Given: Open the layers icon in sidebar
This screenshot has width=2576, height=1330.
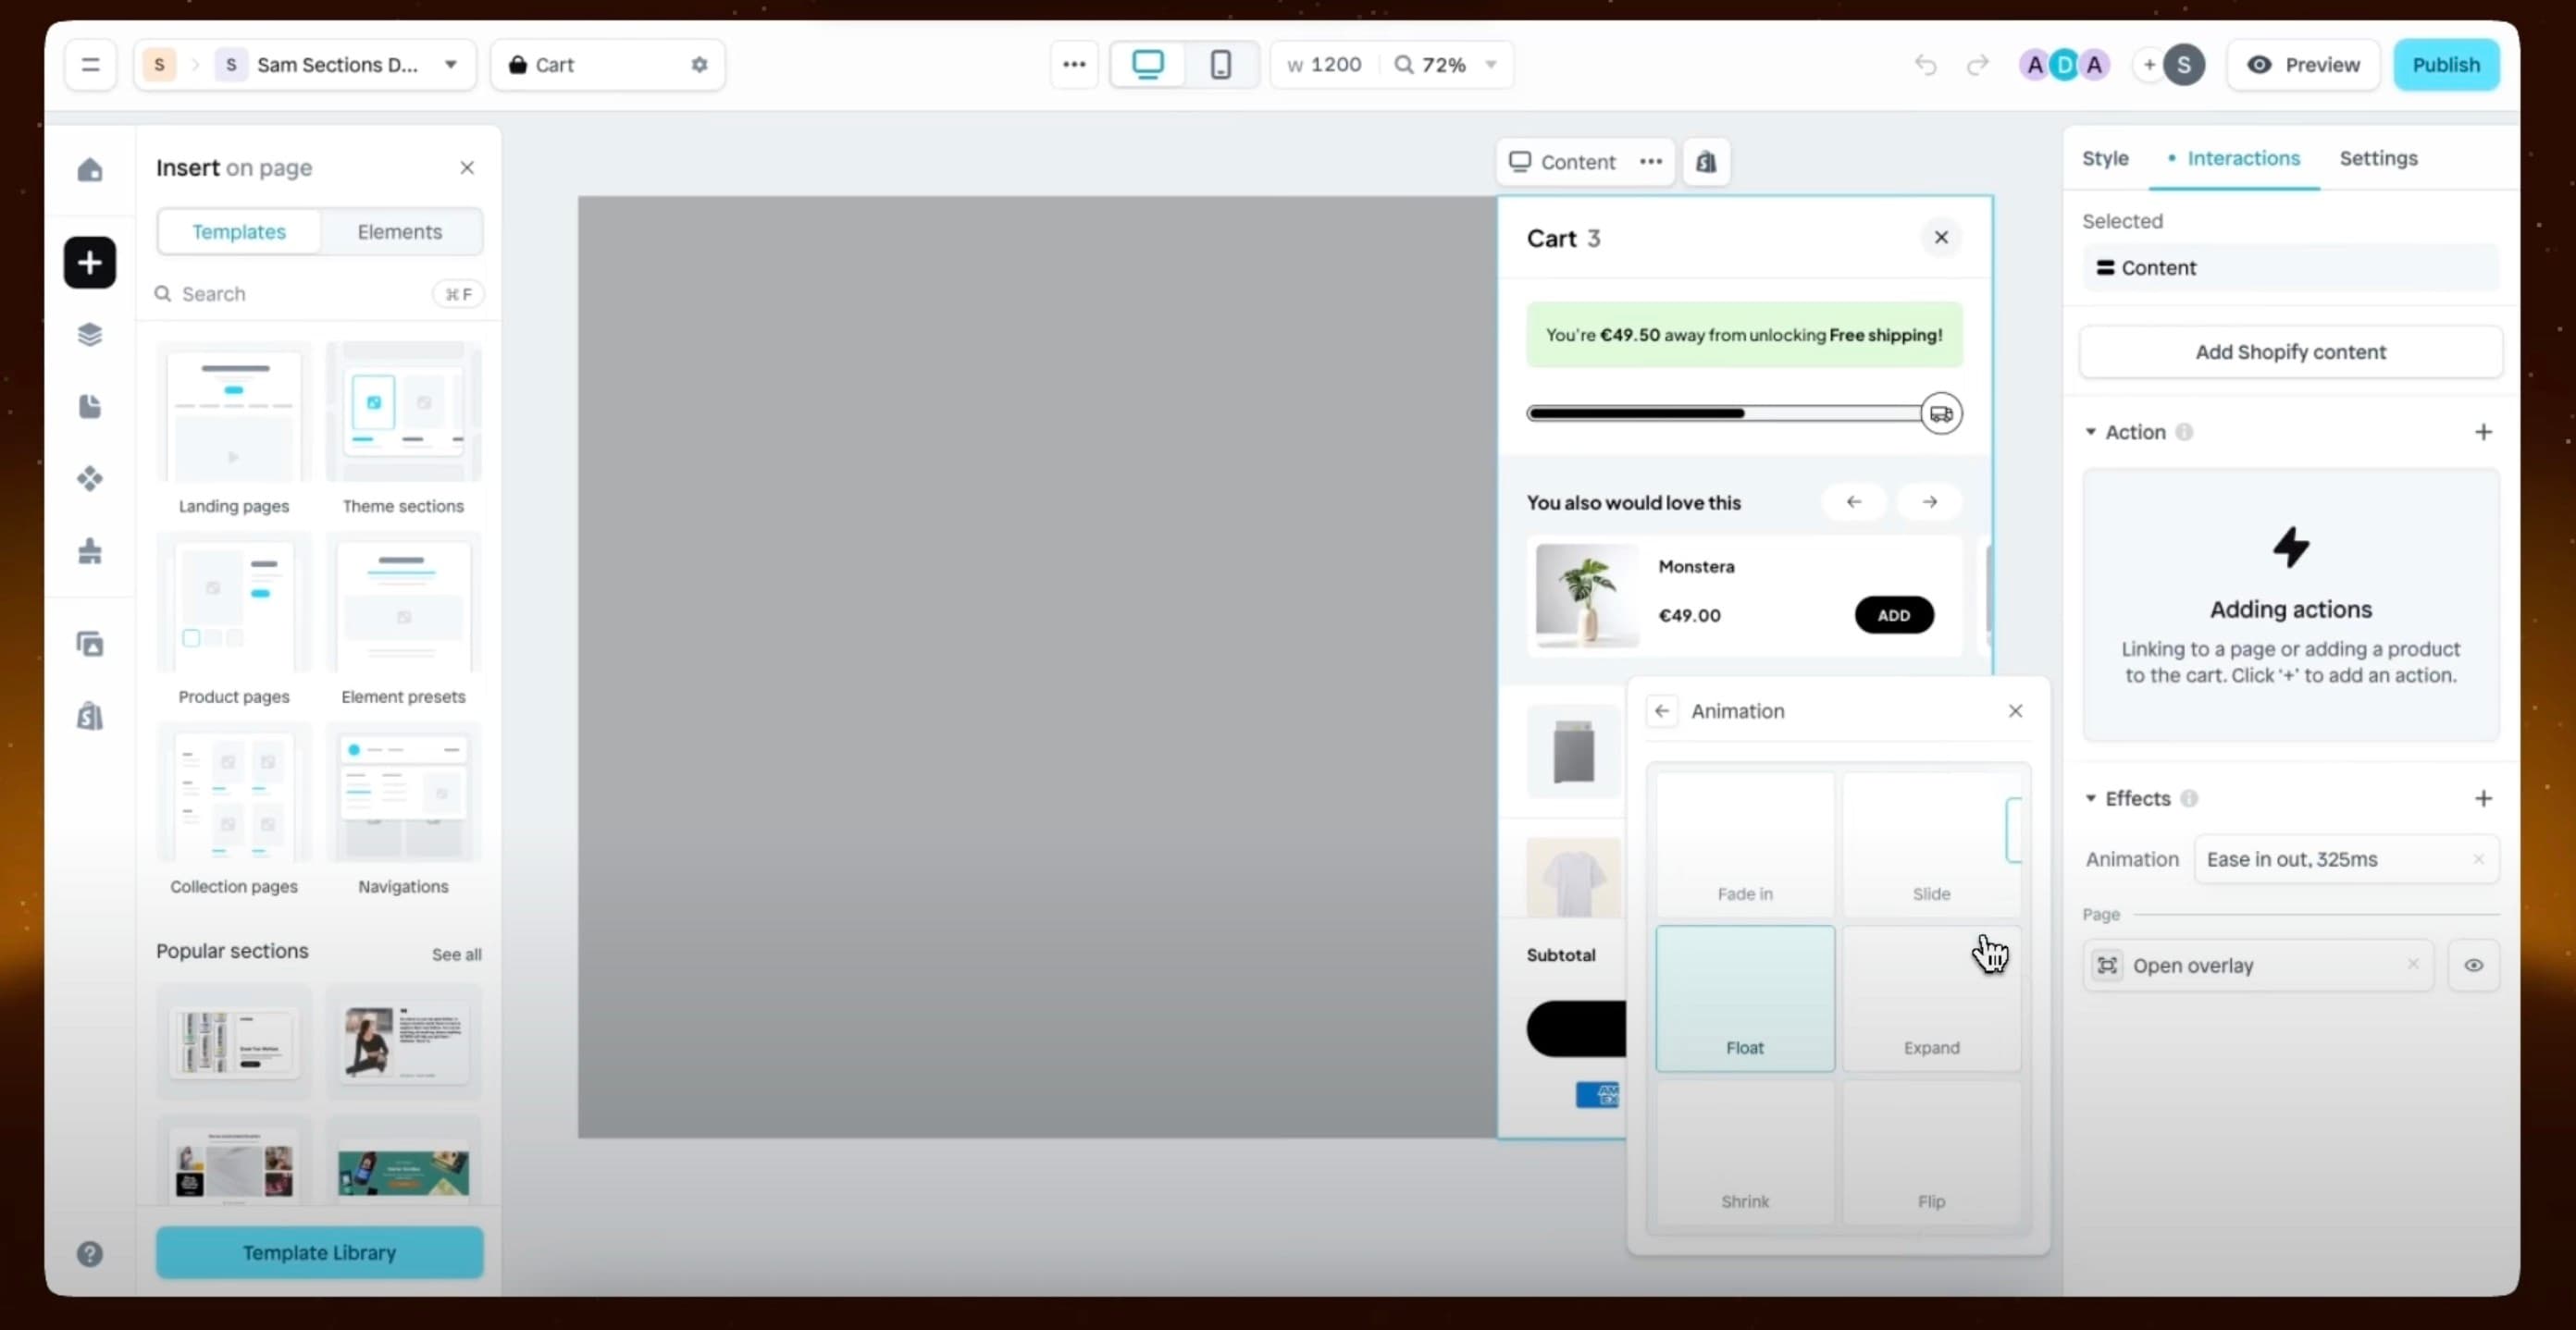Looking at the screenshot, I should pos(90,335).
